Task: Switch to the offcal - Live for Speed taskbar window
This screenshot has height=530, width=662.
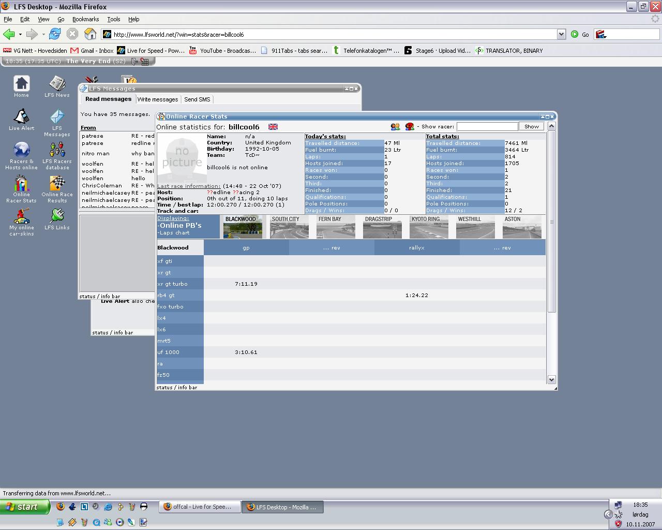Action: click(x=200, y=507)
